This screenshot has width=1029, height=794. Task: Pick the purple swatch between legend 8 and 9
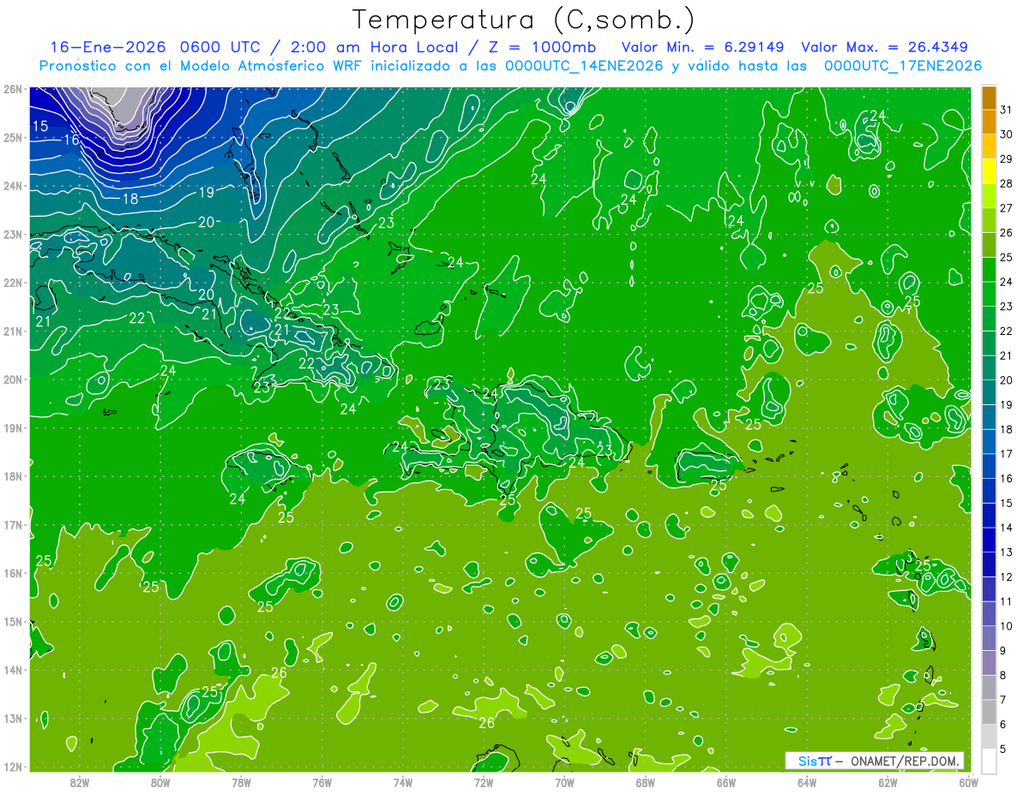(x=989, y=663)
